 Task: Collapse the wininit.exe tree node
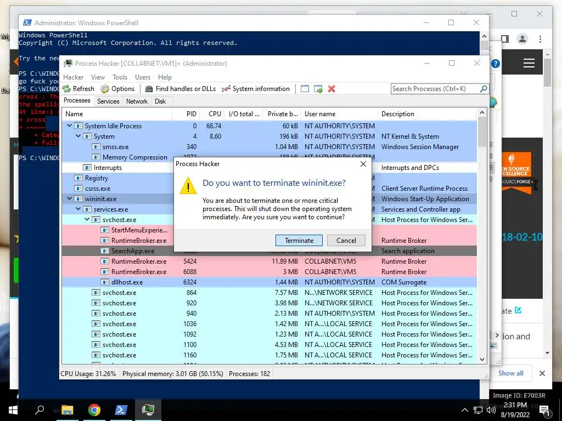(x=70, y=198)
